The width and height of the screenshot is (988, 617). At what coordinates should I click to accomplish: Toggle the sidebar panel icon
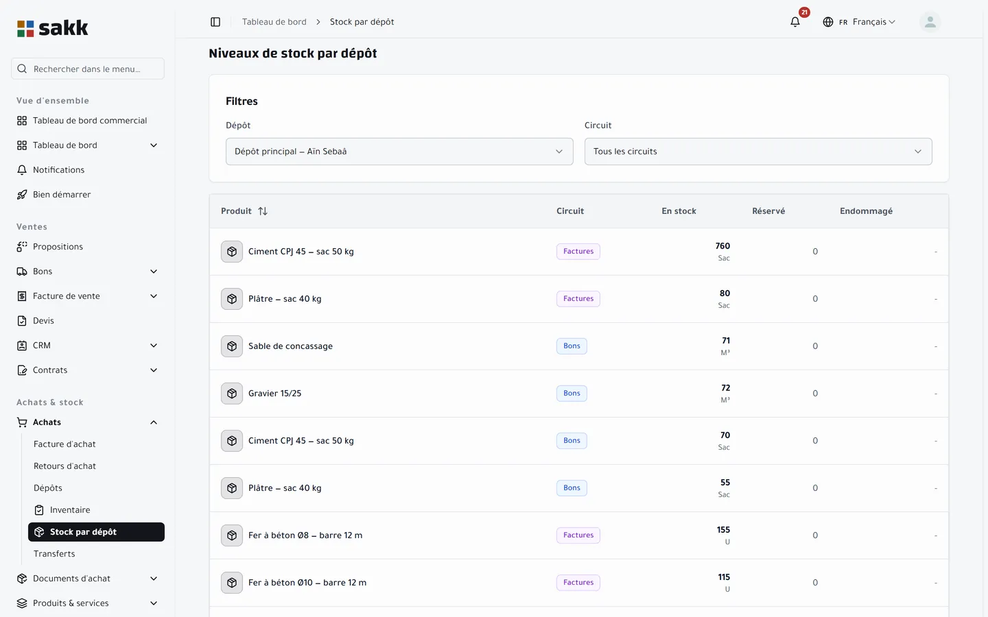215,22
